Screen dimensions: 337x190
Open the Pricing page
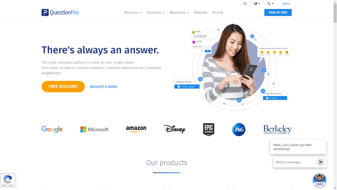218,13
